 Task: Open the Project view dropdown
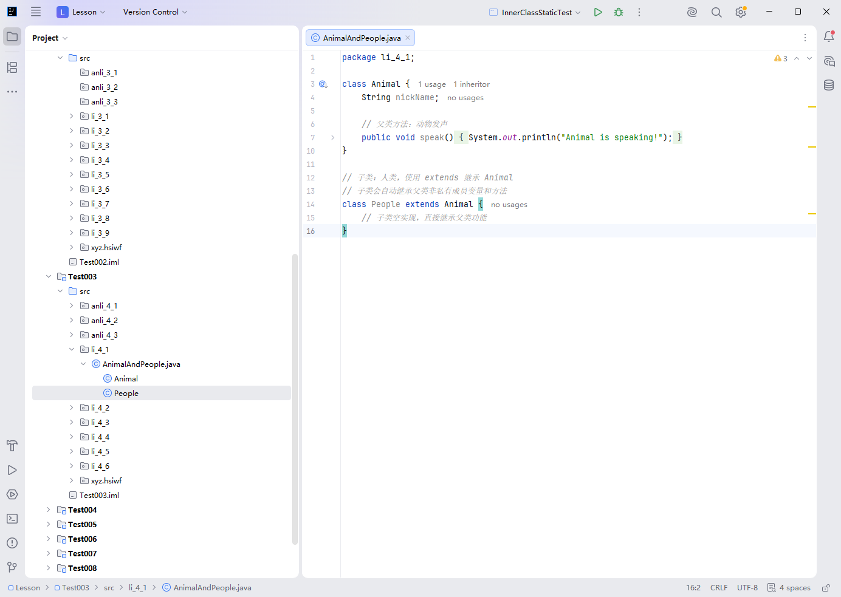[x=50, y=38]
